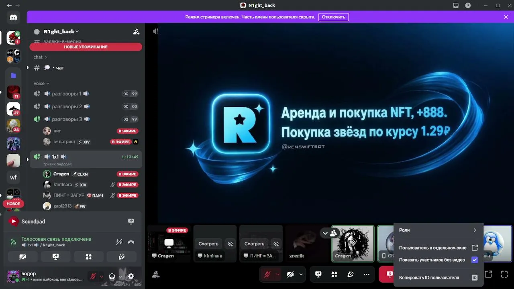Viewport: 514px width, 289px height.
Task: Share screen from the voice connection panel
Action: [x=55, y=257]
